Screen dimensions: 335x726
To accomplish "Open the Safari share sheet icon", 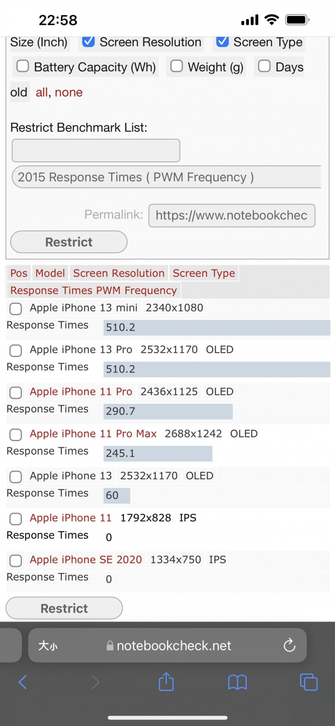I will [x=166, y=682].
